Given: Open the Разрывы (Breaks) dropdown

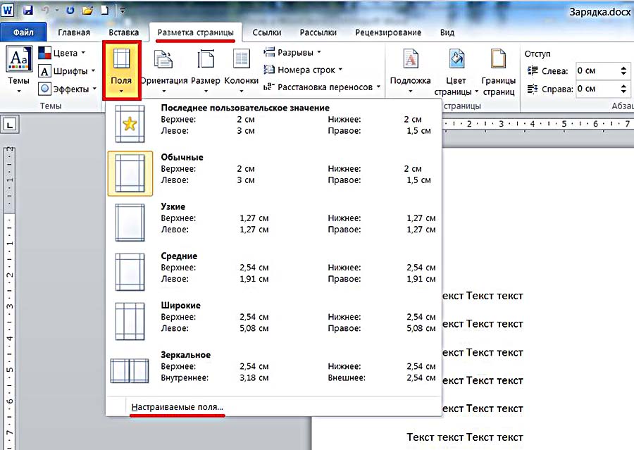Looking at the screenshot, I should coord(293,52).
